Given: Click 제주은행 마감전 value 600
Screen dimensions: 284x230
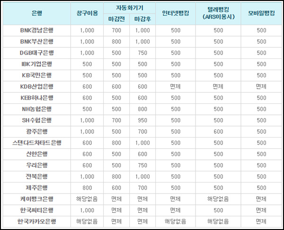Looking at the screenshot, I should 116,188.
